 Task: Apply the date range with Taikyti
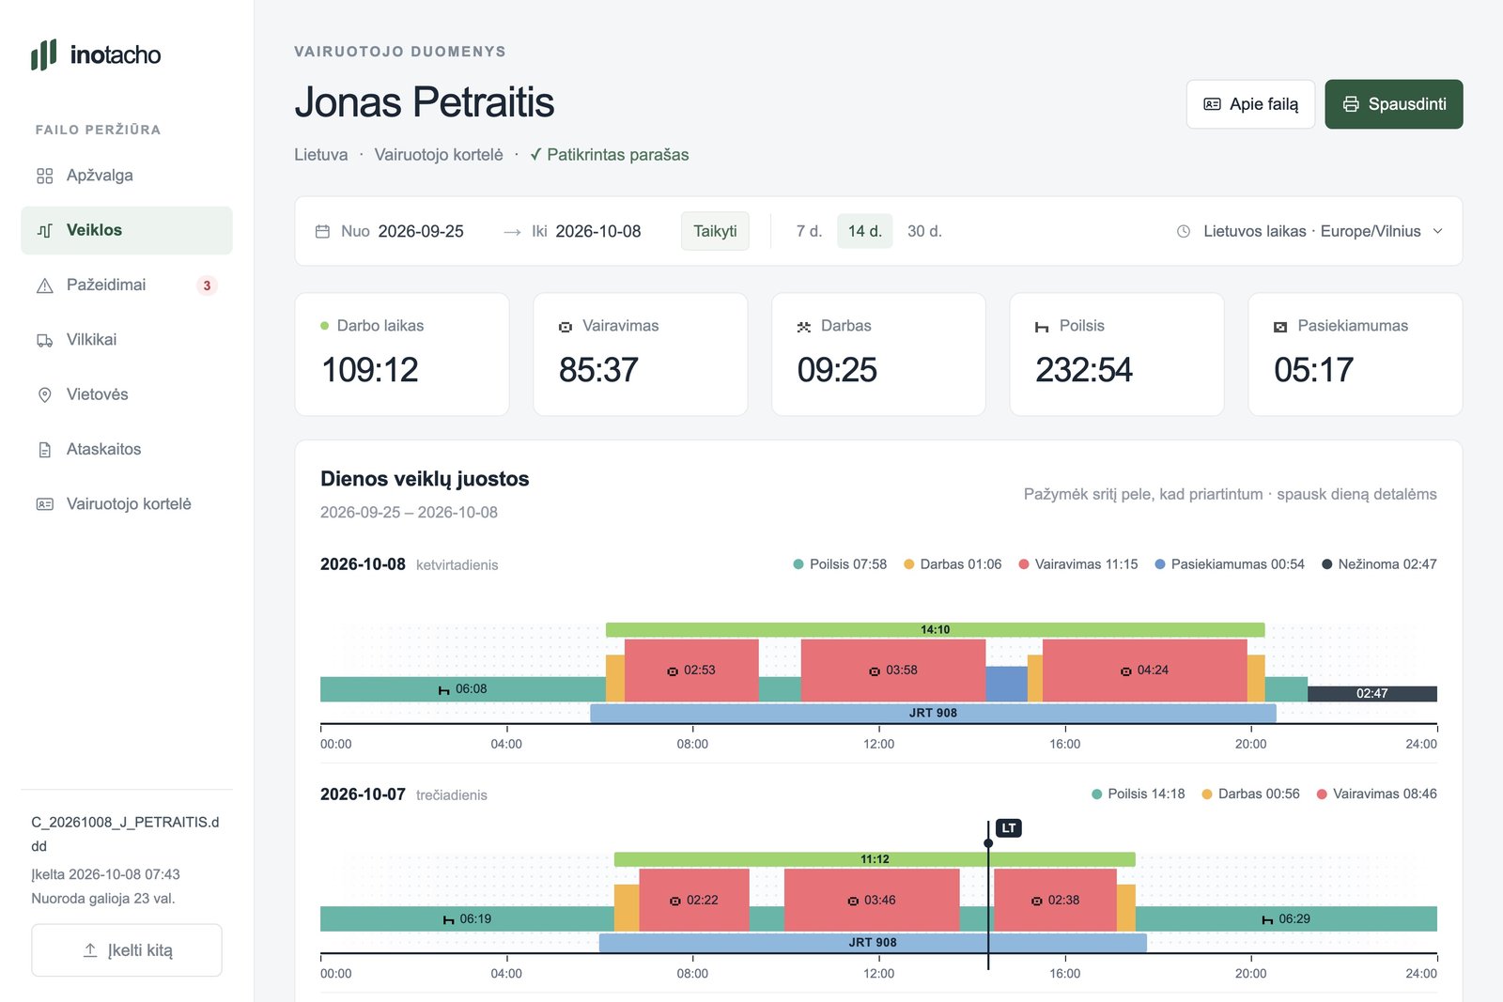(x=715, y=231)
